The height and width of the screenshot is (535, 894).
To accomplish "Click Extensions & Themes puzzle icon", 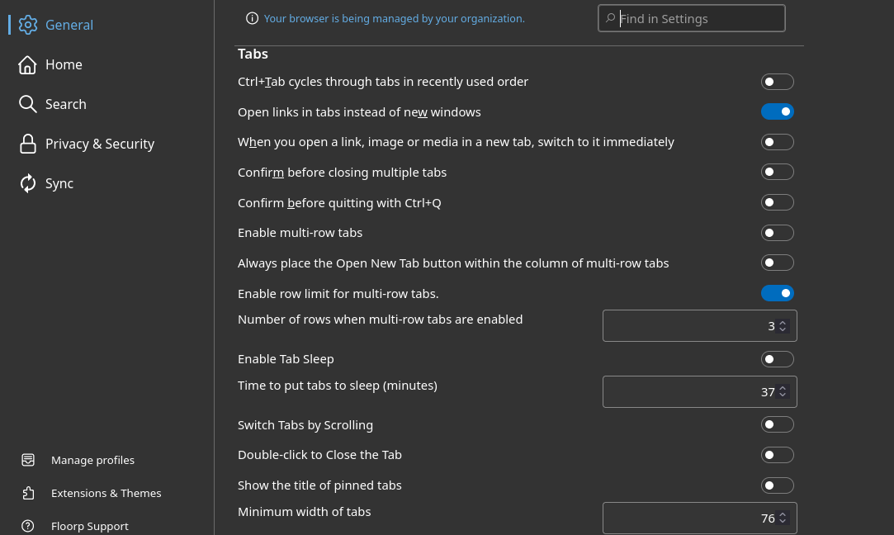I will pos(28,493).
